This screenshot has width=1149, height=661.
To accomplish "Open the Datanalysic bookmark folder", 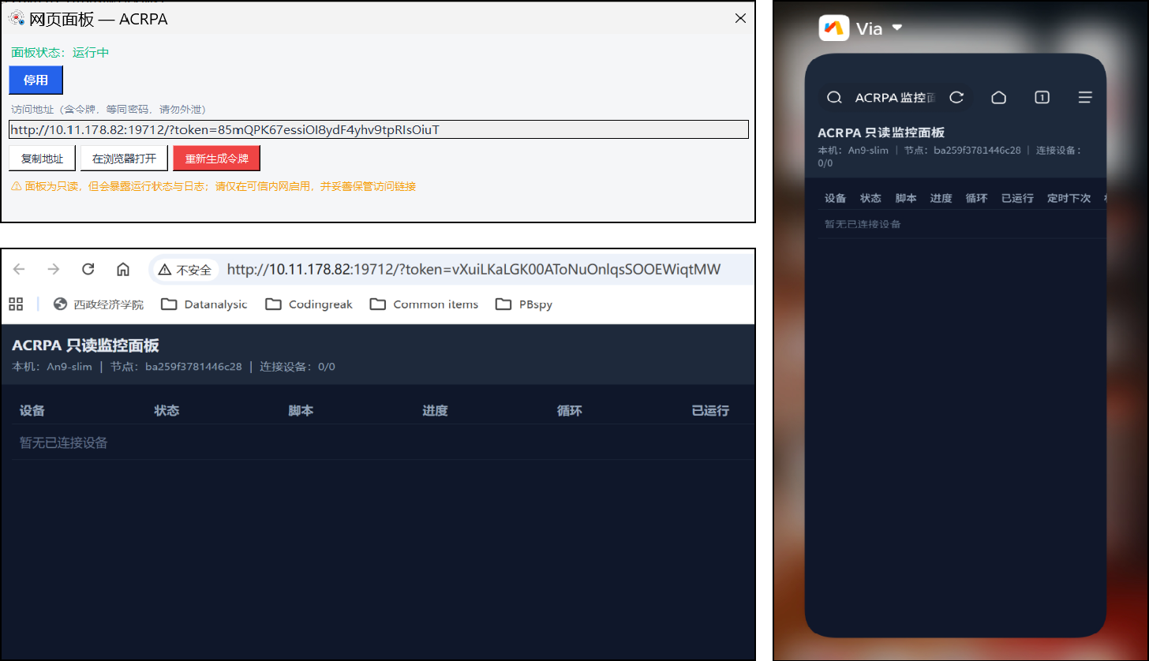I will click(x=204, y=304).
